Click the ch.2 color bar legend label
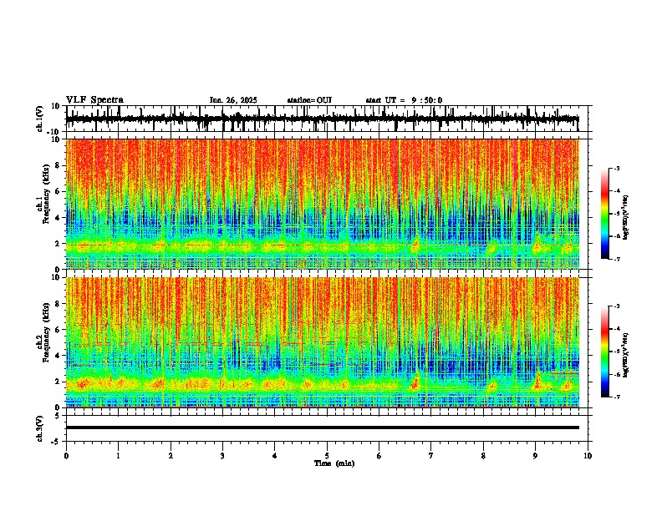Screen dimensions: 662x511 [626, 356]
